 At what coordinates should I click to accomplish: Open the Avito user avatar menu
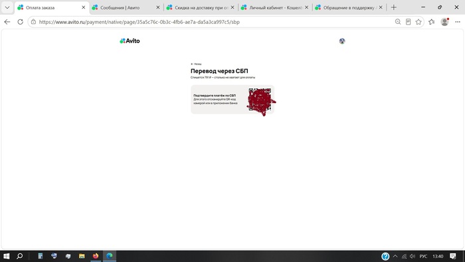[x=342, y=41]
